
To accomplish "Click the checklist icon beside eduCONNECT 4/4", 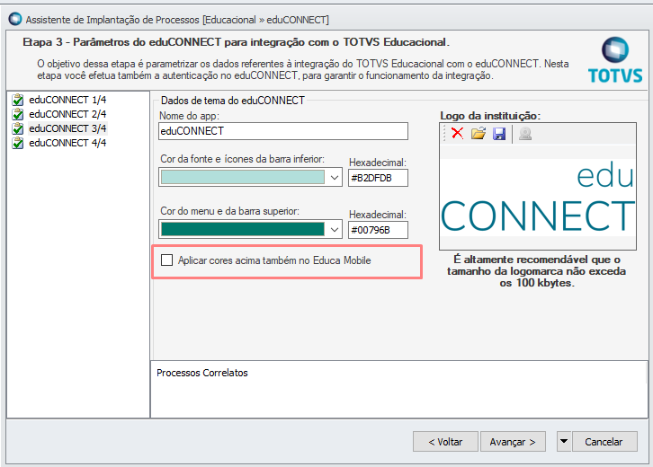I will [17, 143].
